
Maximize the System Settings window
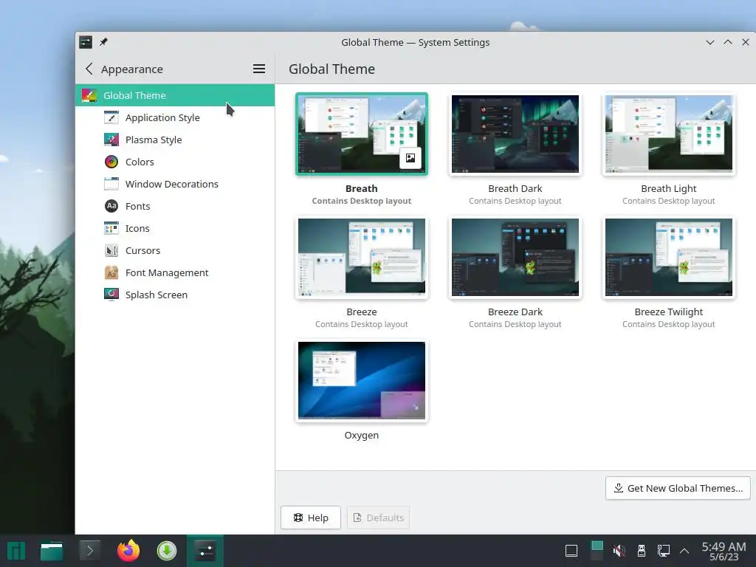(727, 42)
